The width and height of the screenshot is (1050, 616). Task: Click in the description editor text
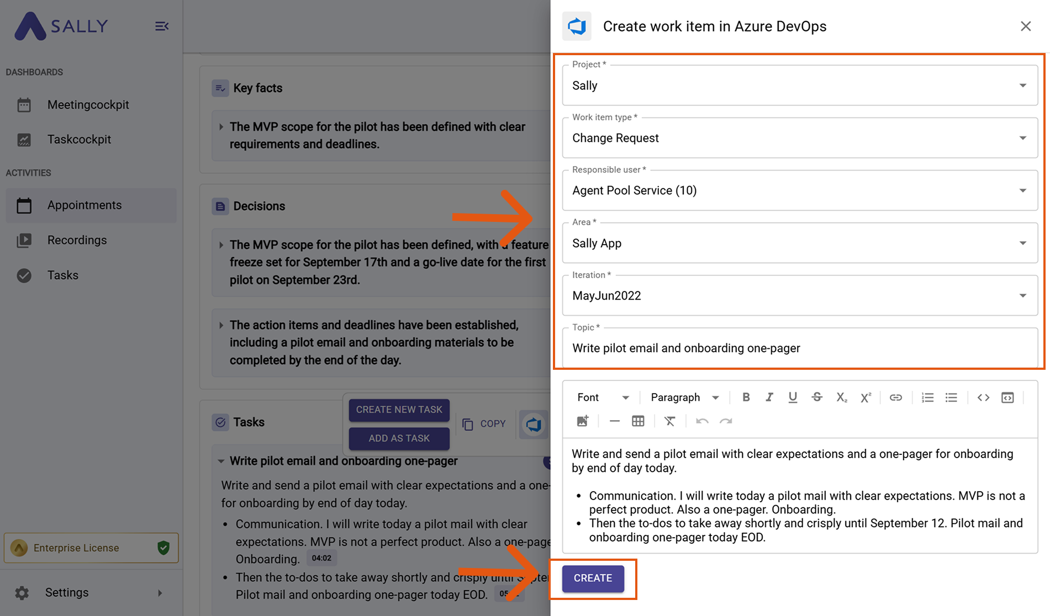point(800,495)
